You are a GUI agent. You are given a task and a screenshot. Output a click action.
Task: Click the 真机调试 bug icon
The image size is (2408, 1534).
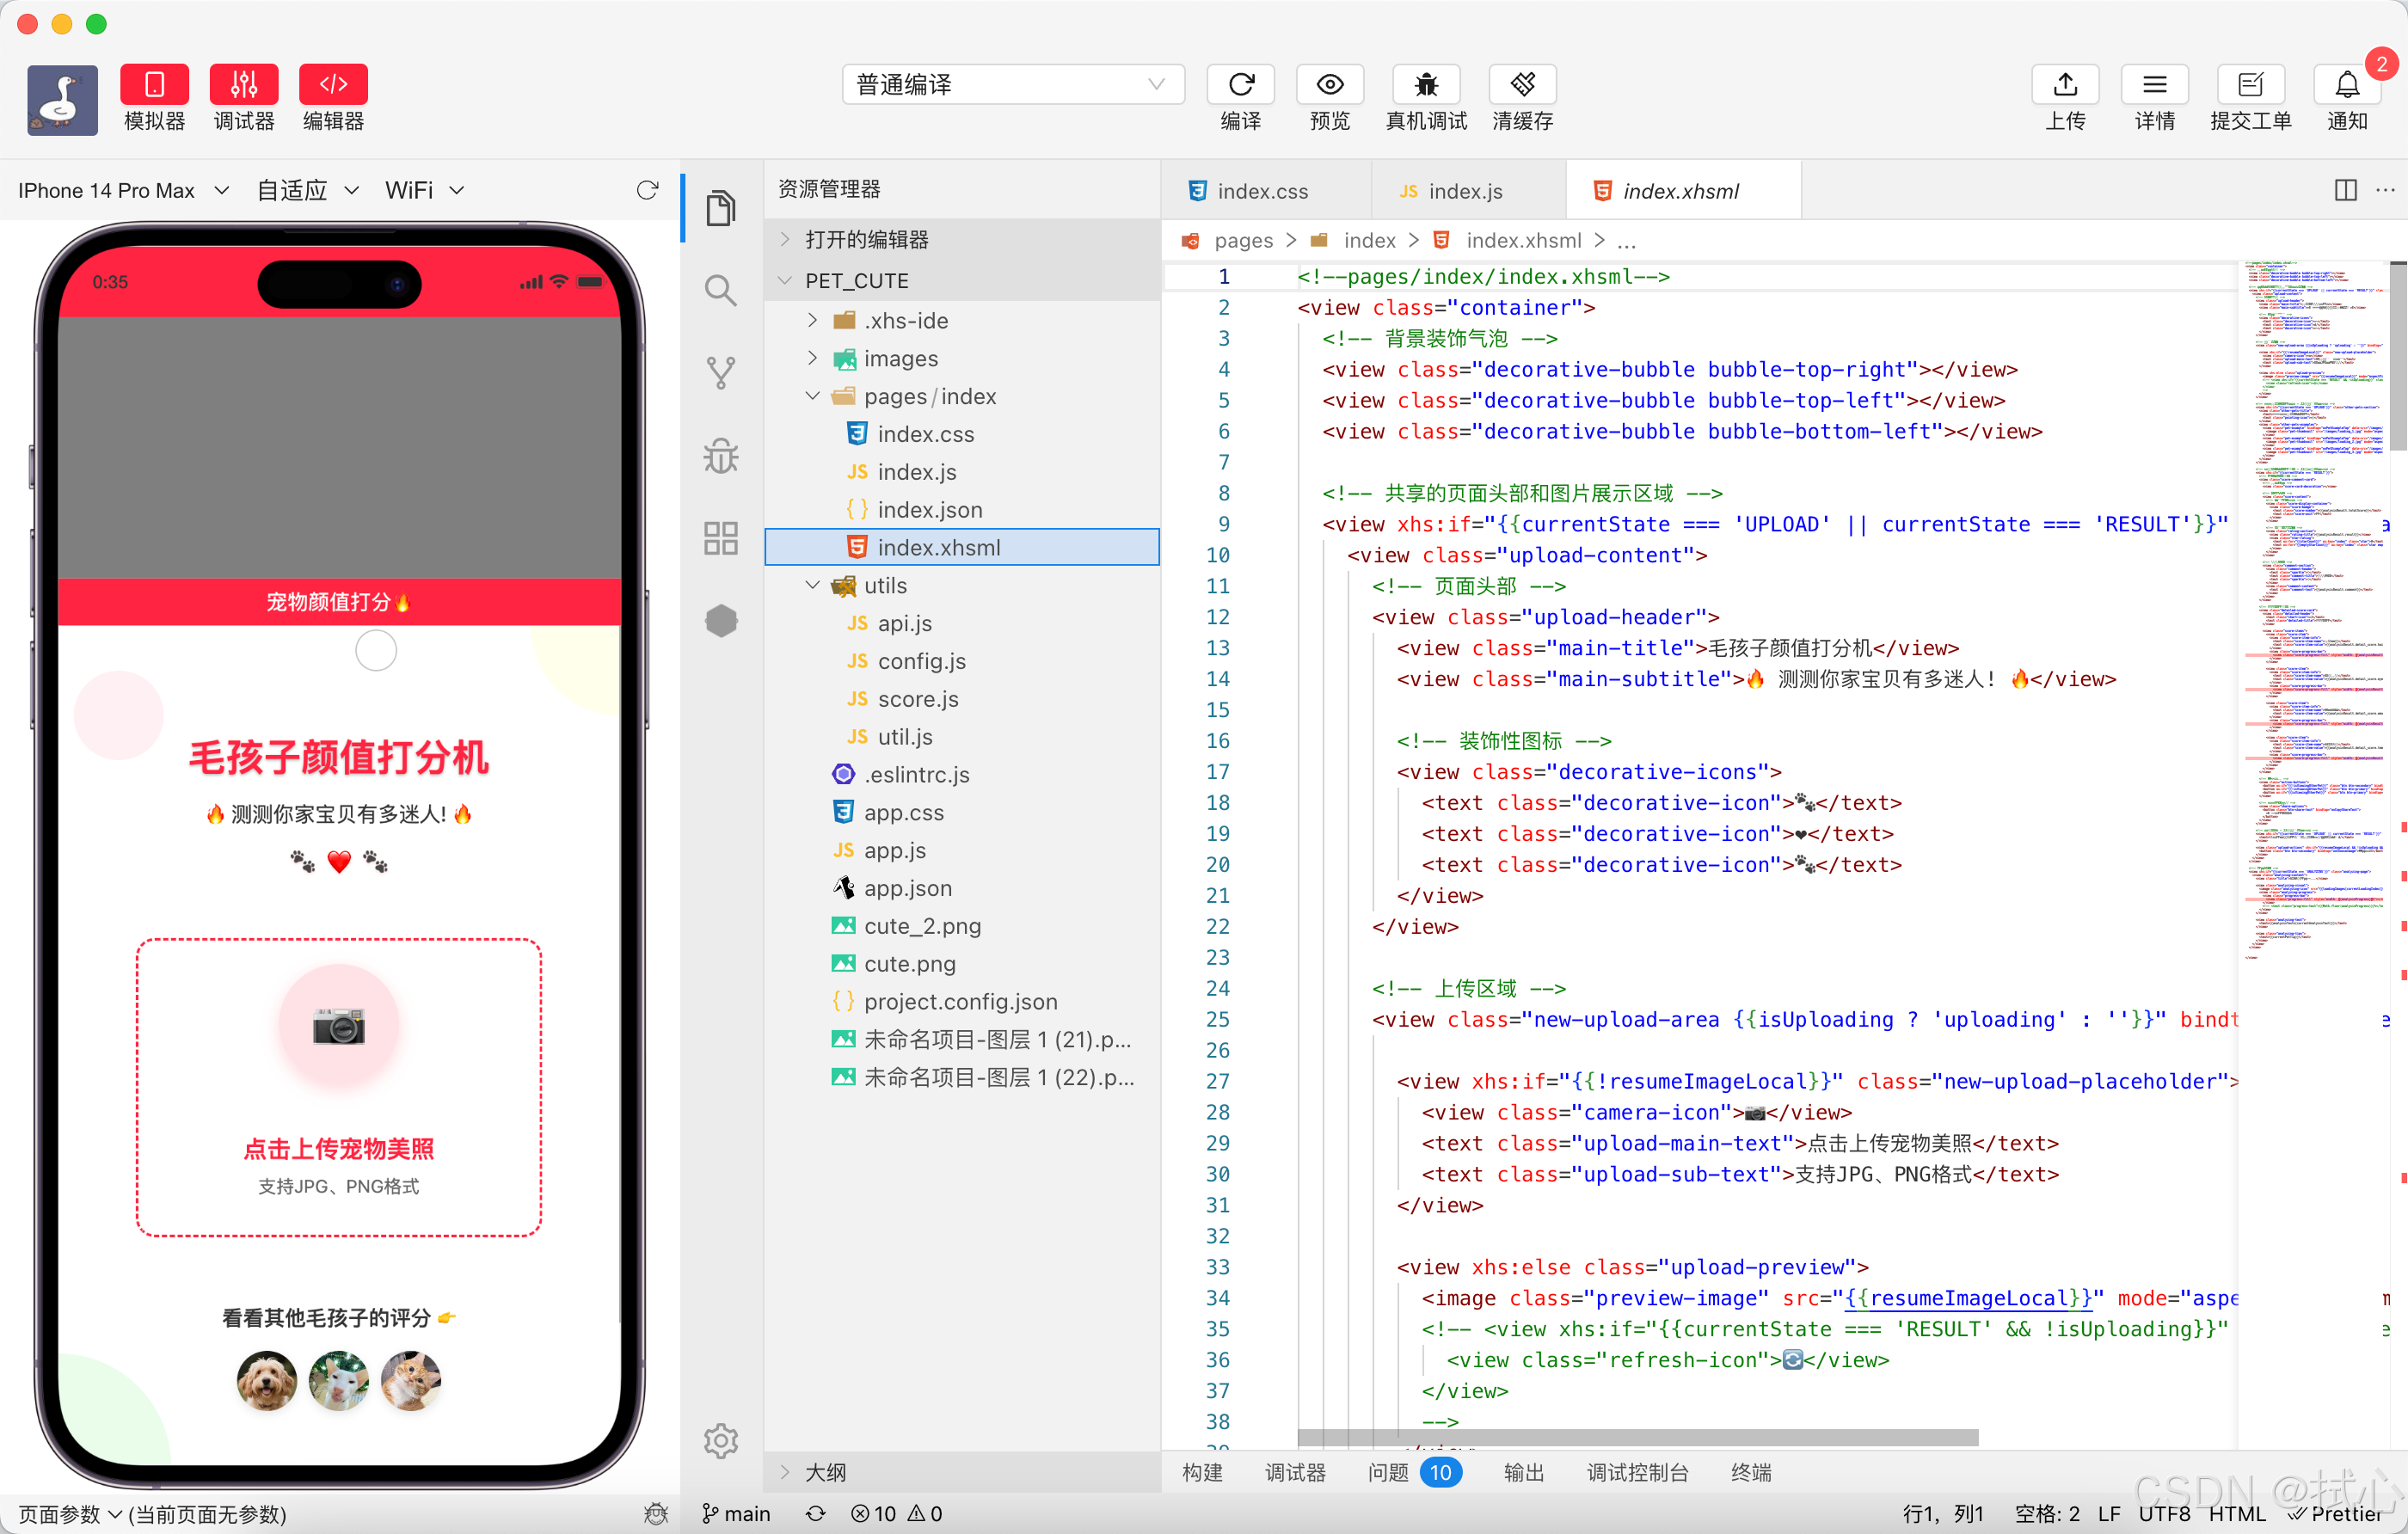pos(1425,85)
